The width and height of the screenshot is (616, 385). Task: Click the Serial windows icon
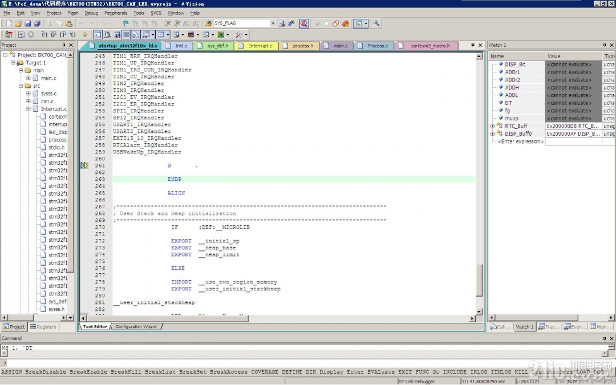pos(176,35)
